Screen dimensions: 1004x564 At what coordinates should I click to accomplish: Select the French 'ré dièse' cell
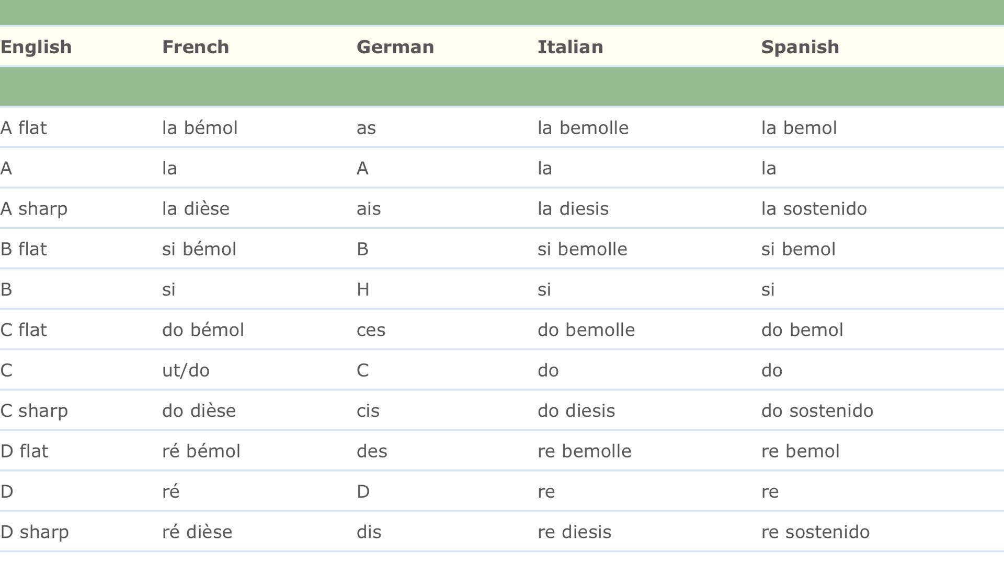[x=197, y=532]
